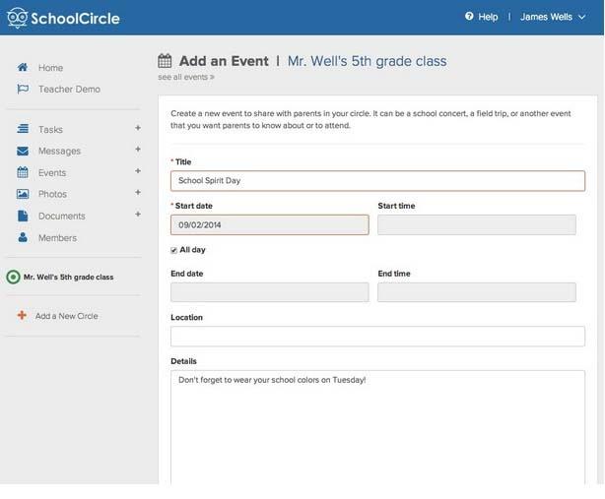Viewport: 605px width, 499px height.
Task: Open Teacher Demo in the sidebar
Action: [69, 89]
